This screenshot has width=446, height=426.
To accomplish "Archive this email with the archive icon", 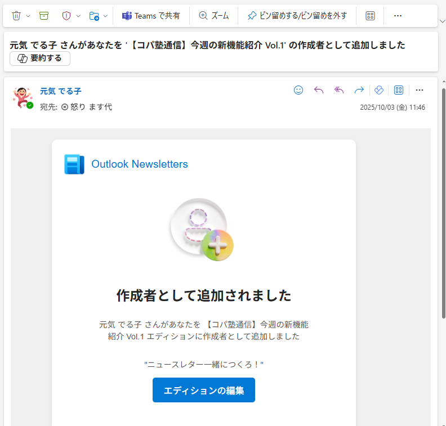I will 44,16.
